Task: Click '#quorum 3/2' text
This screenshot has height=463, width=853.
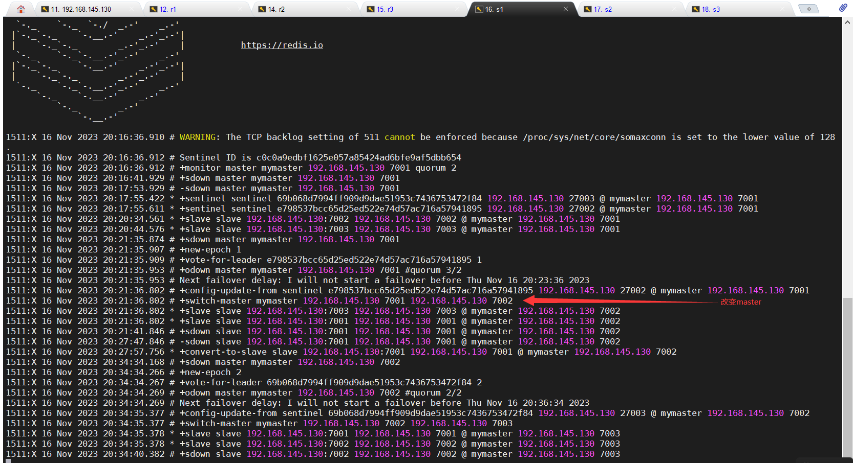Action: pos(433,270)
